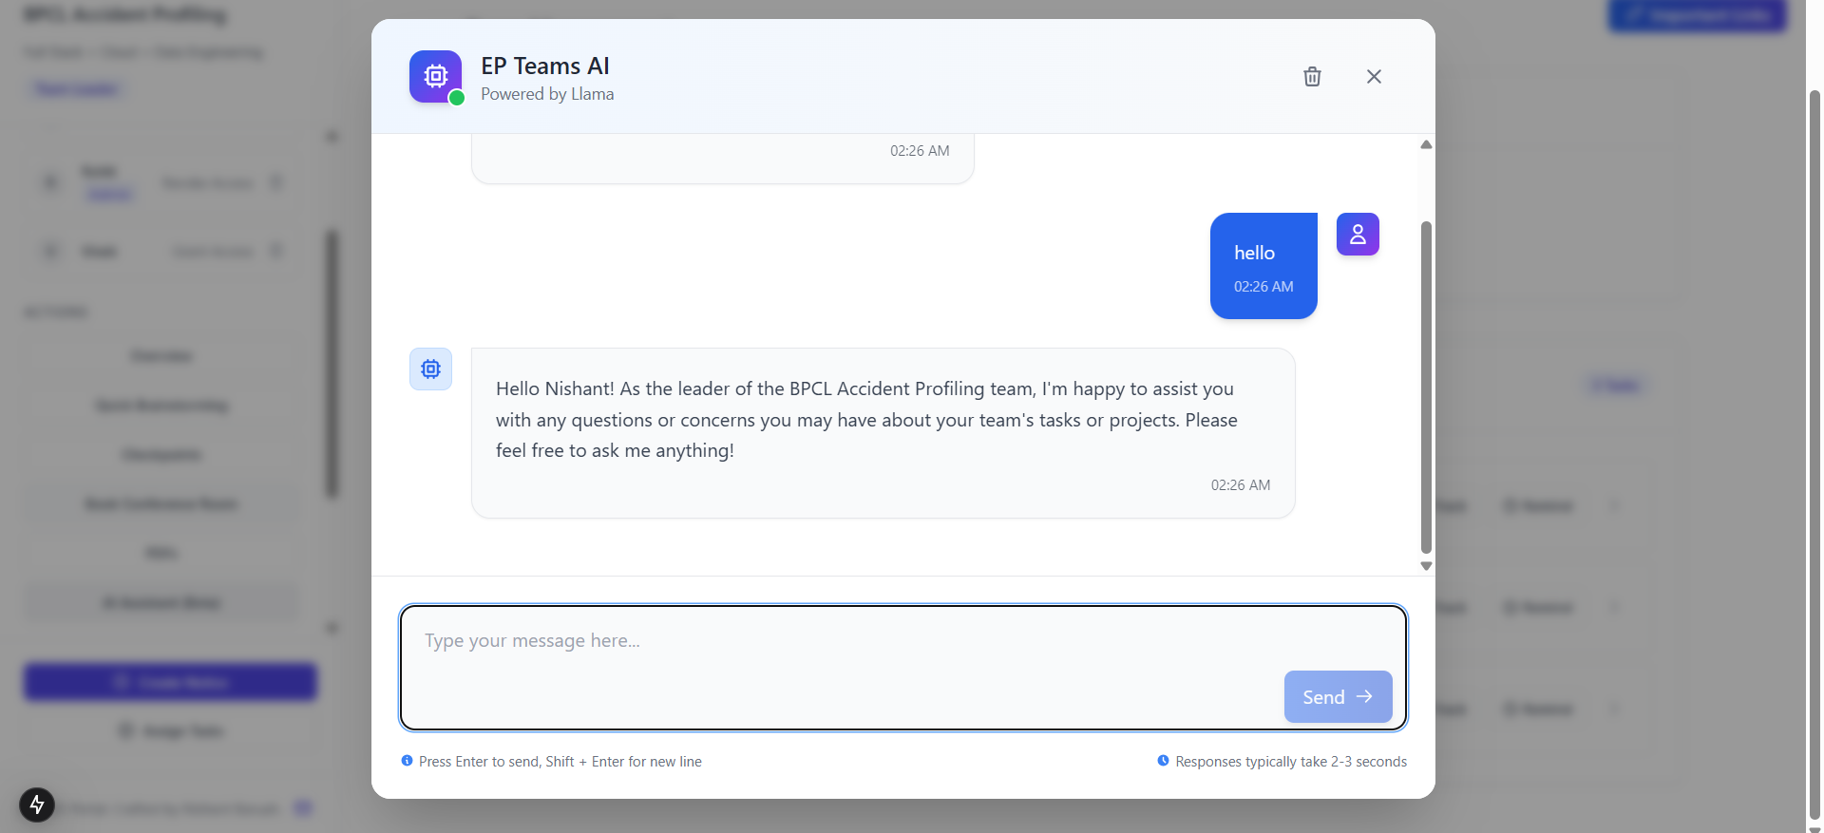1824x833 pixels.
Task: Click the chat vertical scrollbar thumb
Action: click(x=1426, y=388)
